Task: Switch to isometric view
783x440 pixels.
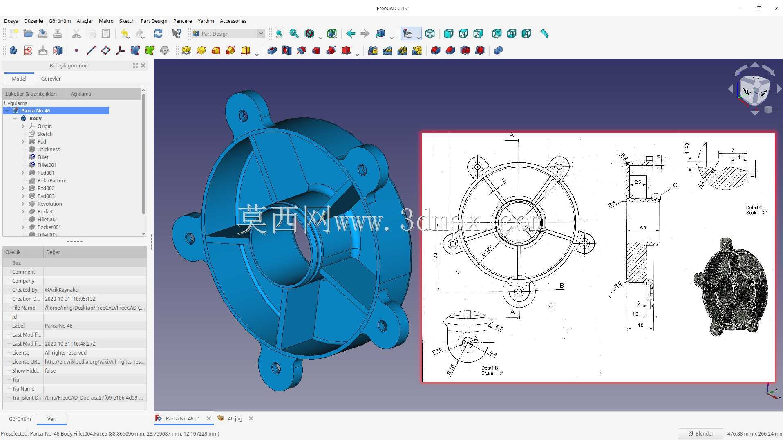Action: click(430, 34)
